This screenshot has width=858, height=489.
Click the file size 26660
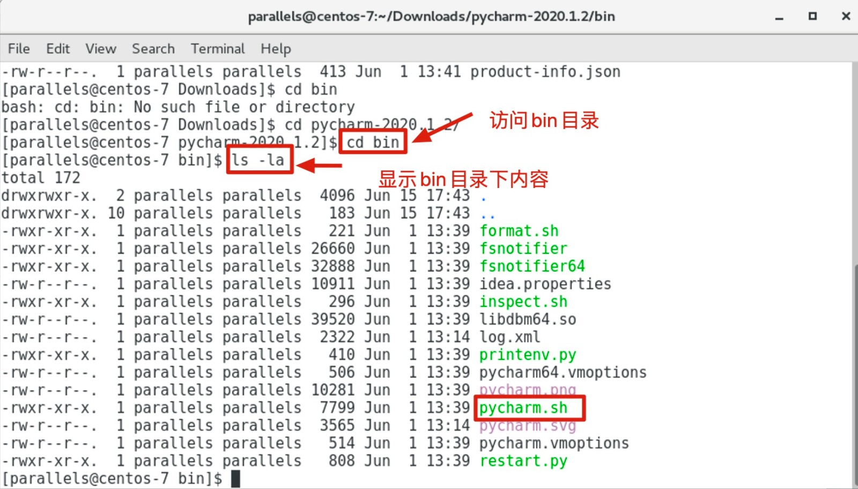(x=333, y=249)
